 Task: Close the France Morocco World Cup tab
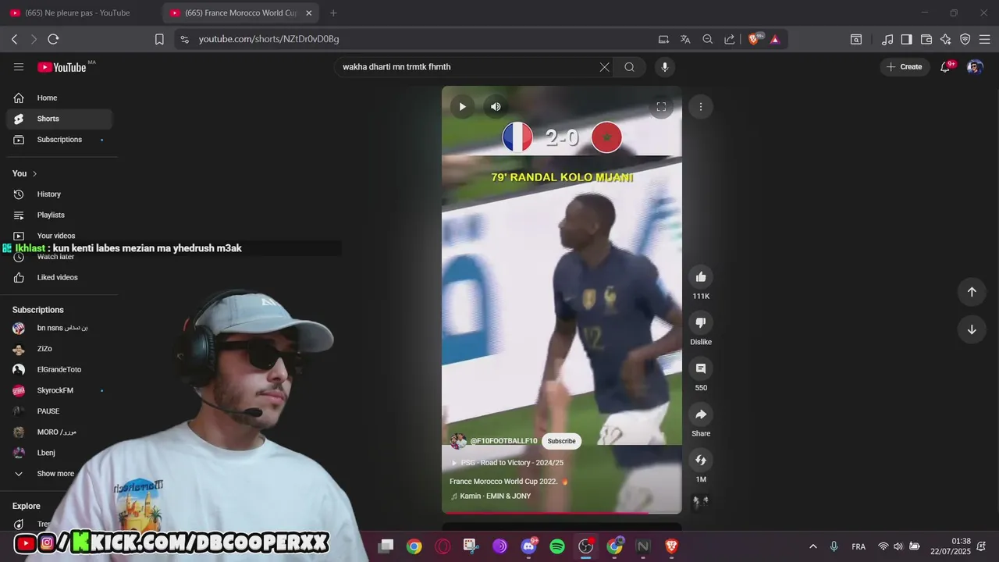[x=308, y=12]
